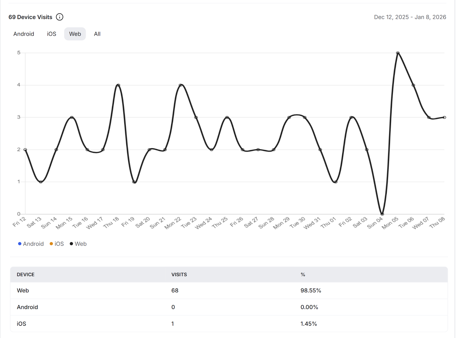This screenshot has height=338, width=456.
Task: Click the date range Dec 12, 2025 - Jan 8, 2026
Action: point(410,17)
